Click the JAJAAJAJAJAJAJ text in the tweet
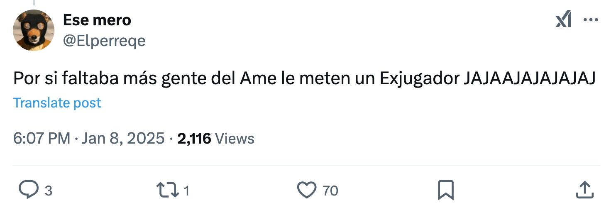The width and height of the screenshot is (616, 210). [x=529, y=78]
